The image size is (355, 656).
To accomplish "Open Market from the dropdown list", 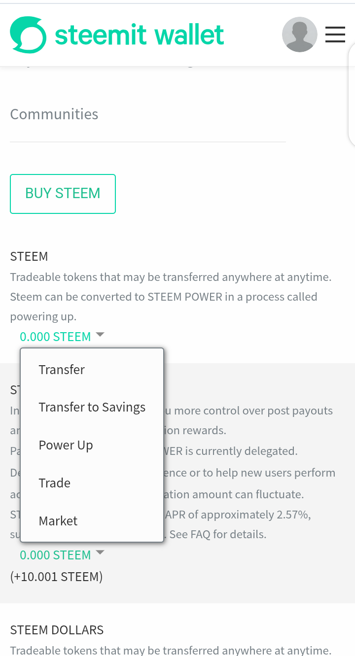I will 58,521.
